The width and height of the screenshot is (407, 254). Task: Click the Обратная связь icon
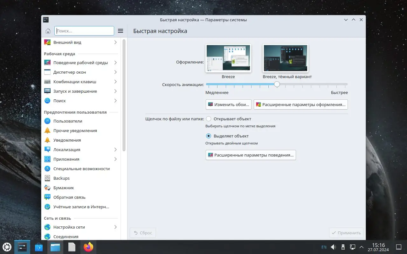tap(47, 197)
